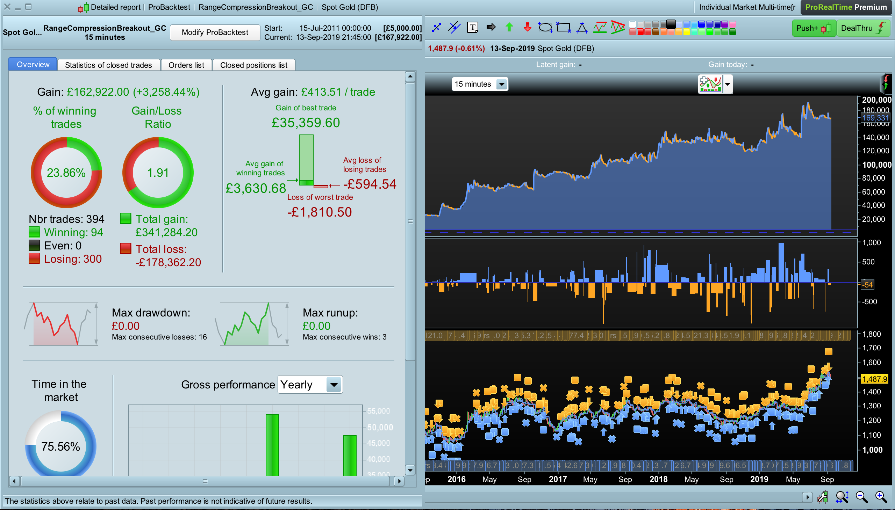Choose the yellow color swatch
895x510 pixels.
pos(686,32)
